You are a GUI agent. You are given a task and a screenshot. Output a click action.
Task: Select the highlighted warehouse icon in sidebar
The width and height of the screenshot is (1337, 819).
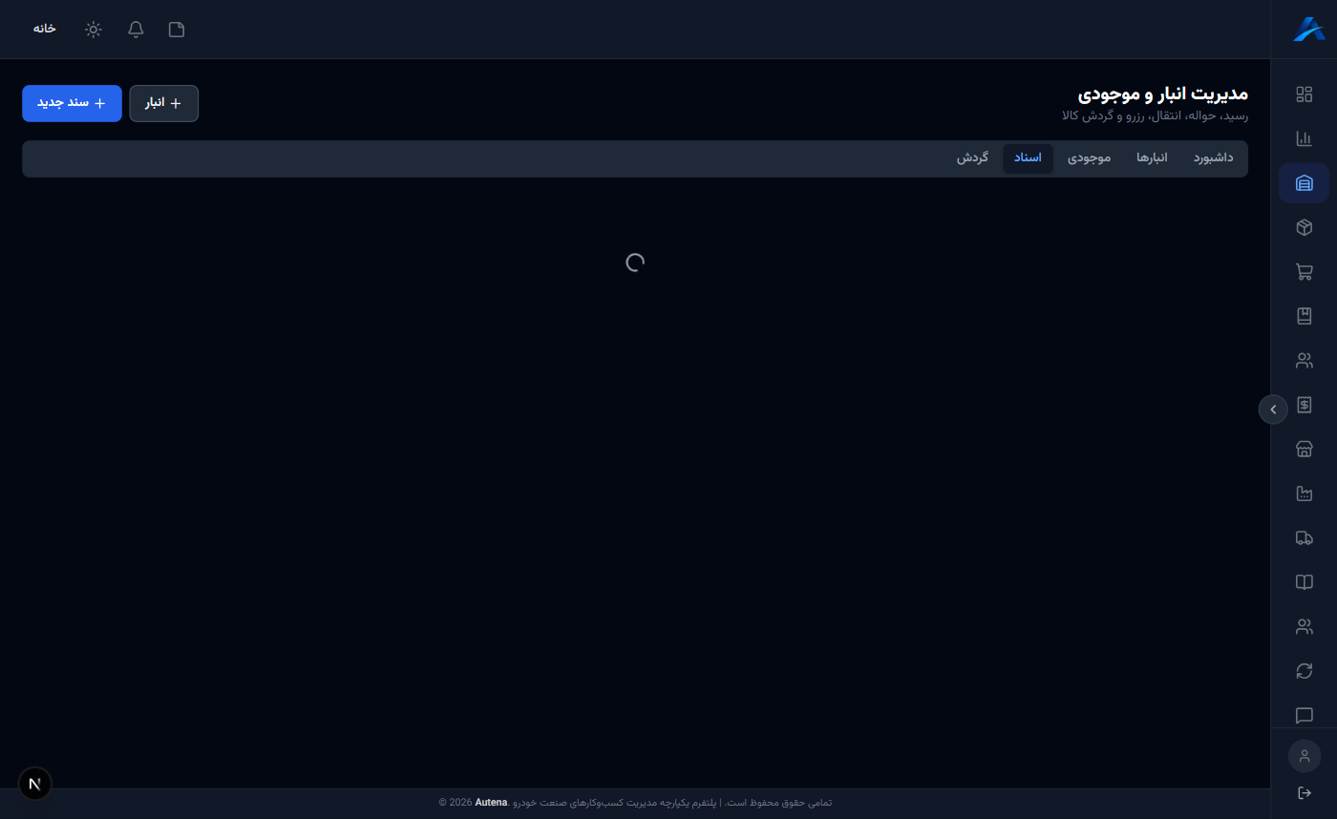click(1304, 183)
